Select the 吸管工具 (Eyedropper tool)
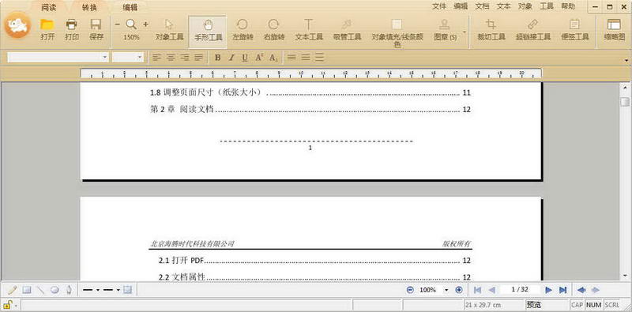632x312 pixels. click(x=347, y=29)
